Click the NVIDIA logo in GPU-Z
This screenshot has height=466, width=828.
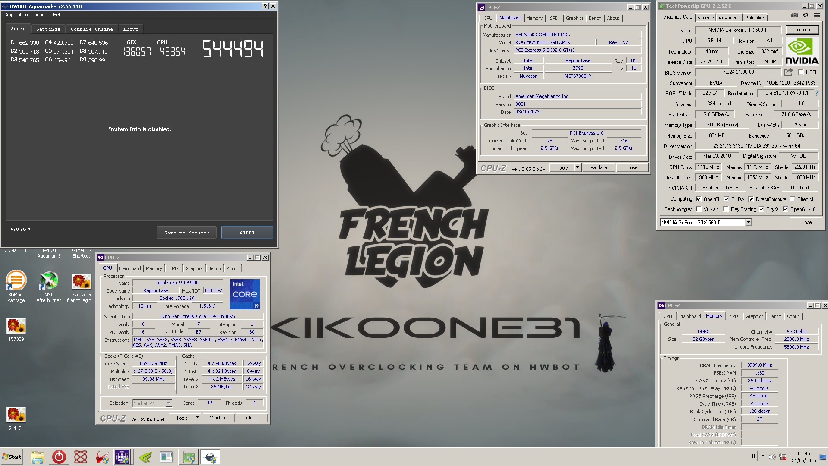802,51
